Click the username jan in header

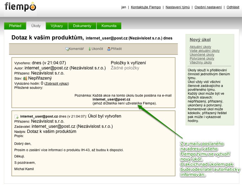coord(124,7)
